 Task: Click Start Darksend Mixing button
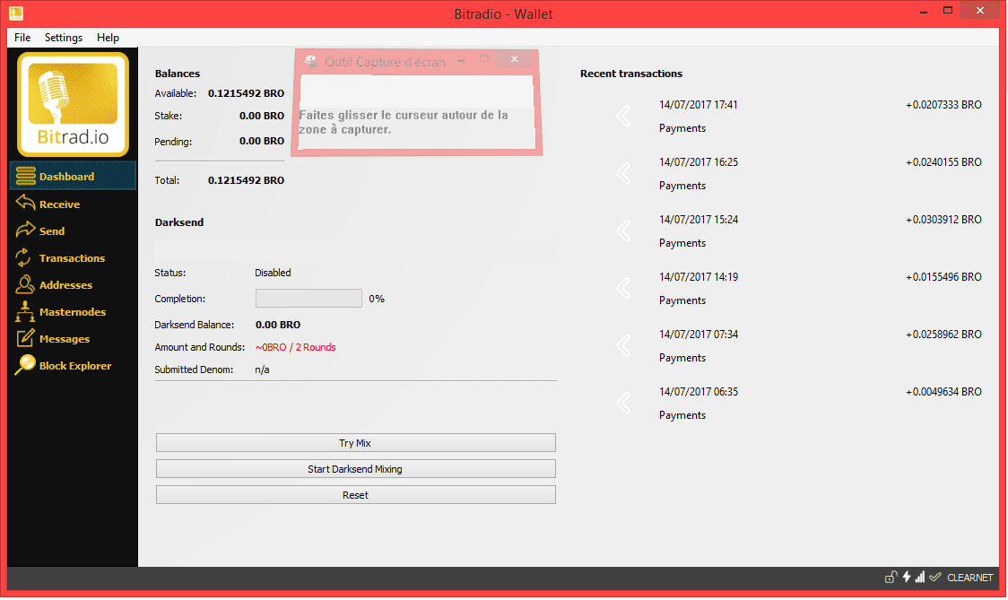tap(355, 469)
